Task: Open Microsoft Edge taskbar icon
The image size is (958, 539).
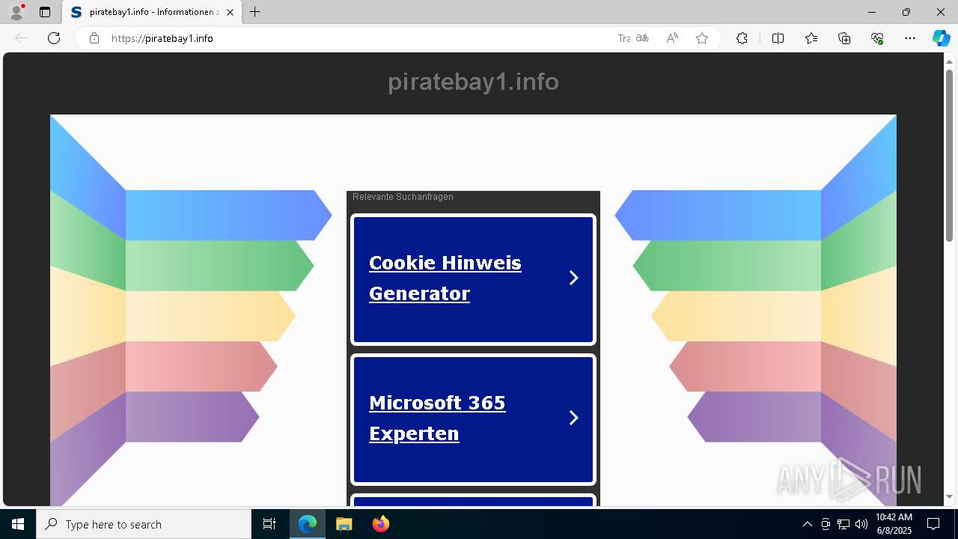Action: pyautogui.click(x=308, y=524)
